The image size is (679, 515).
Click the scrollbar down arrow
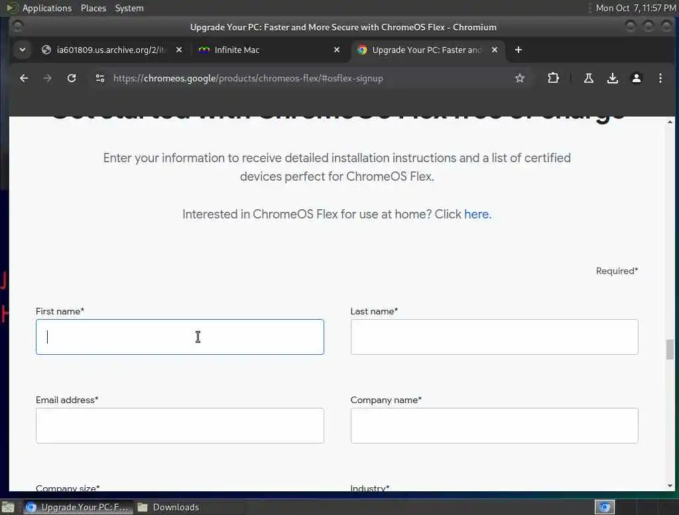[670, 486]
